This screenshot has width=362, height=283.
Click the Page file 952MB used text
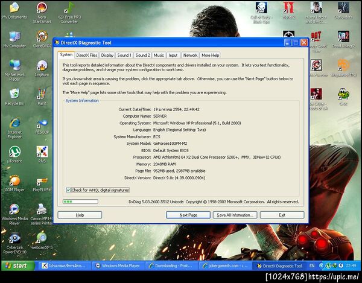(179, 171)
